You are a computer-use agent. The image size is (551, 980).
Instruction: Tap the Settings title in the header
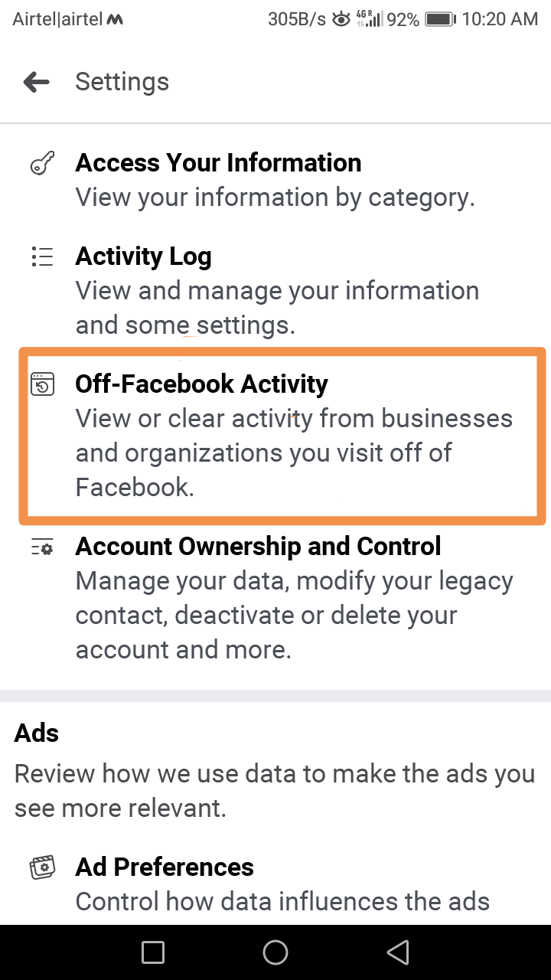click(122, 81)
